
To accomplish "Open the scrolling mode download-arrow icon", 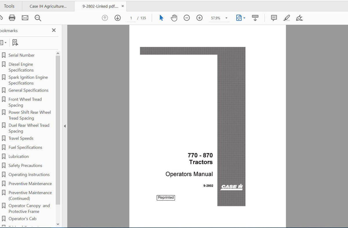I will point(255,18).
